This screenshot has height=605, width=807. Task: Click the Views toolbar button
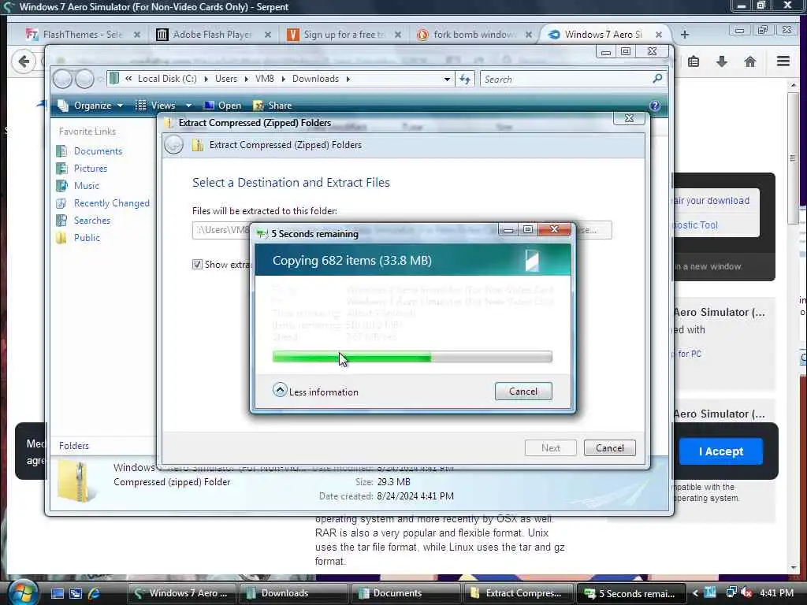click(156, 106)
